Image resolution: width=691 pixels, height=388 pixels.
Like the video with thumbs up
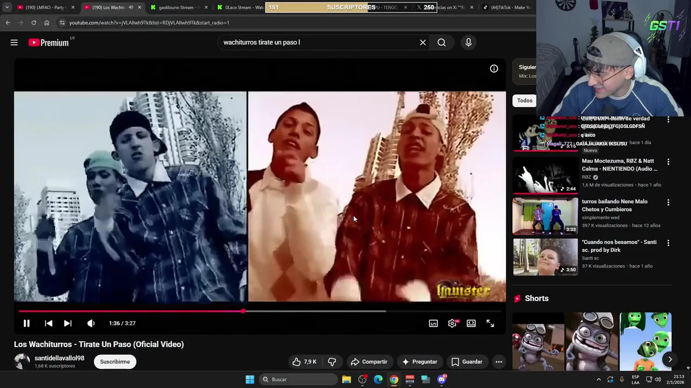click(304, 362)
